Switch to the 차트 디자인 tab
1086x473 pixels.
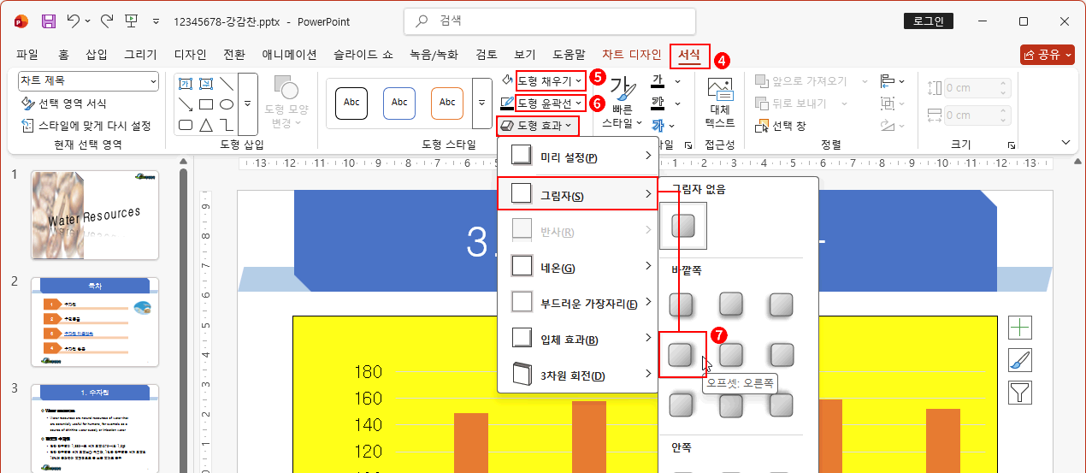[631, 55]
